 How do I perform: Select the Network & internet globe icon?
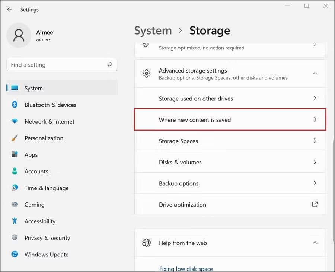(14, 121)
